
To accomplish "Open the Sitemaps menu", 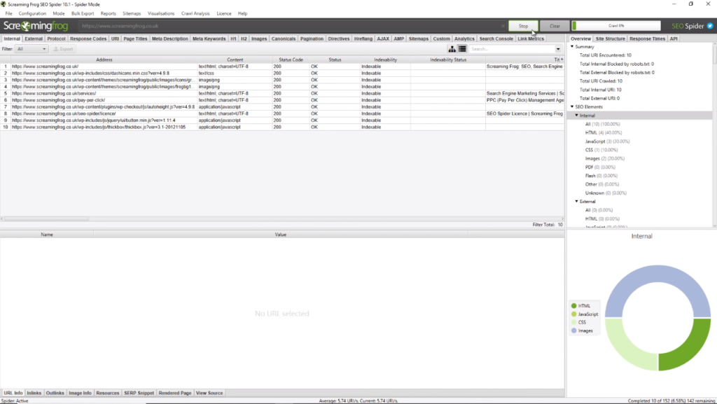I will click(x=132, y=14).
